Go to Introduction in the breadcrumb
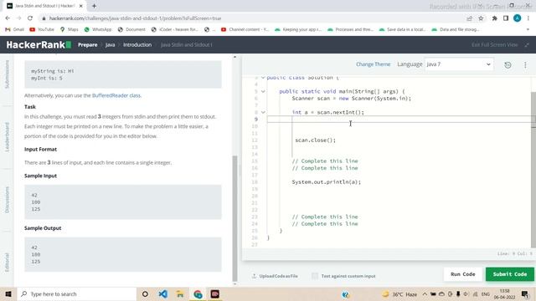The width and height of the screenshot is (536, 301). coord(137,44)
